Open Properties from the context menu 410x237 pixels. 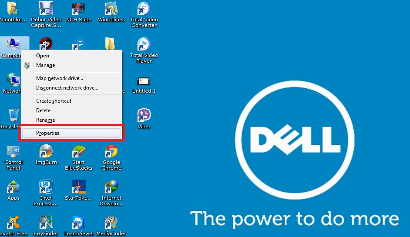tap(71, 133)
